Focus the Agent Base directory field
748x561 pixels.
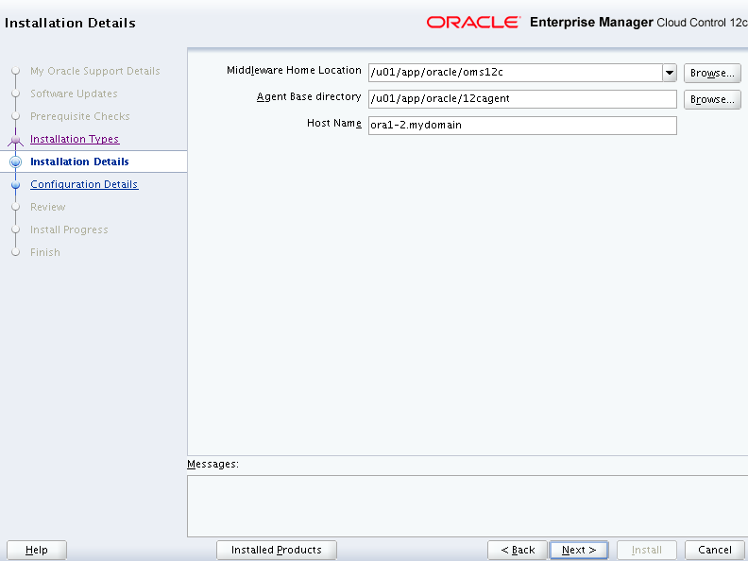[521, 99]
